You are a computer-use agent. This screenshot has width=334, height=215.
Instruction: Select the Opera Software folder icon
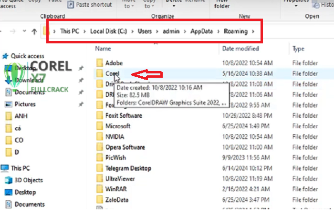tap(99, 147)
